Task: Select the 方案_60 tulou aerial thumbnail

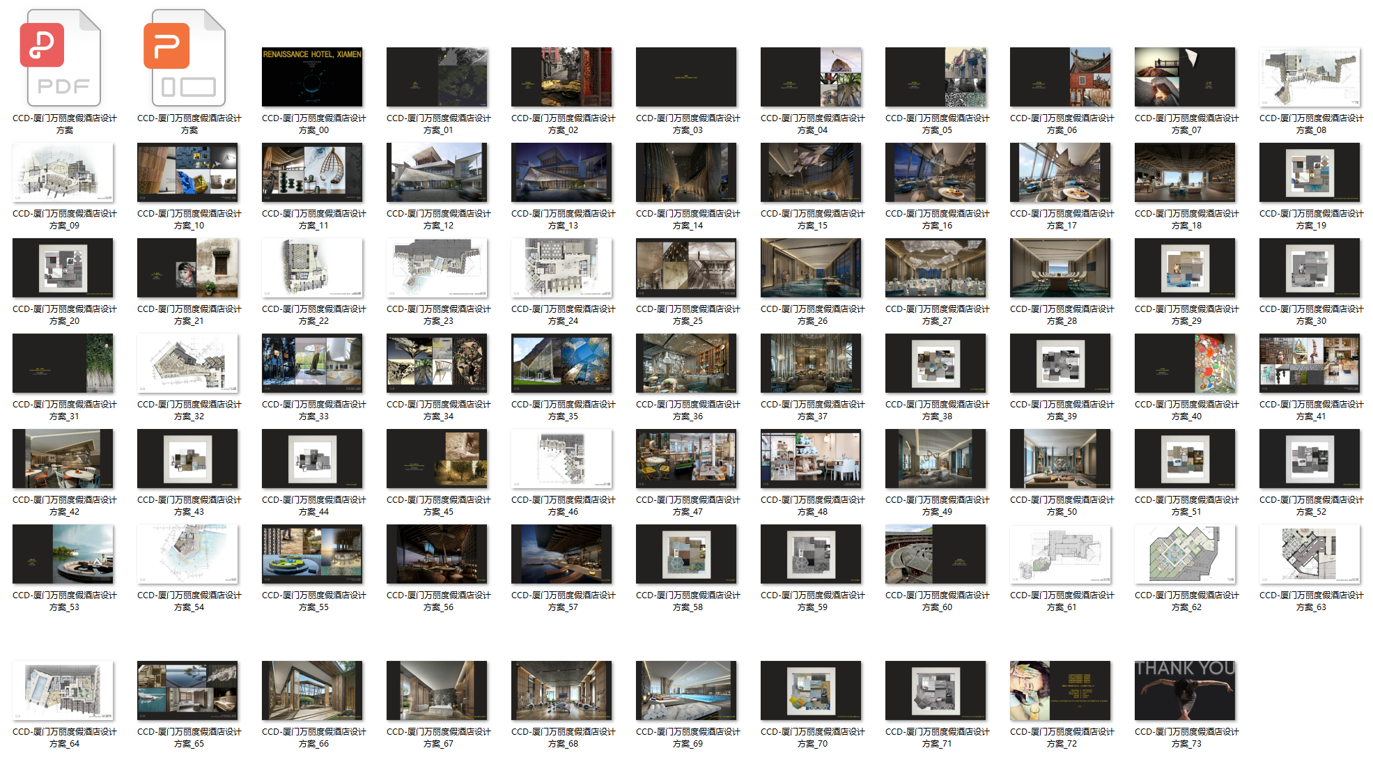Action: tap(936, 554)
